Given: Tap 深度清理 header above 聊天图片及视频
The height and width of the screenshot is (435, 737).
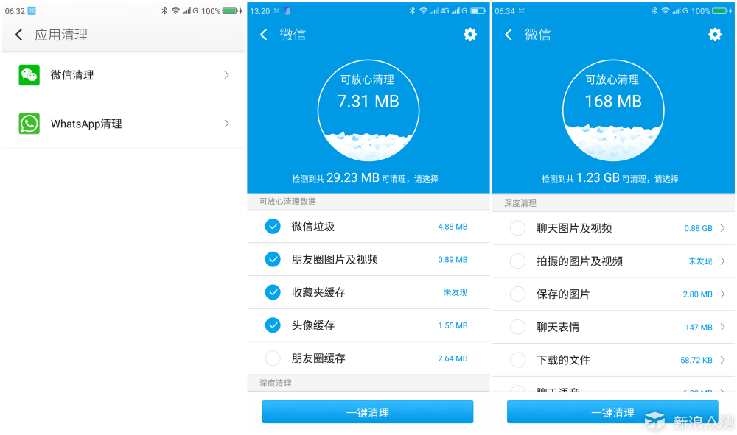Looking at the screenshot, I should click(520, 203).
